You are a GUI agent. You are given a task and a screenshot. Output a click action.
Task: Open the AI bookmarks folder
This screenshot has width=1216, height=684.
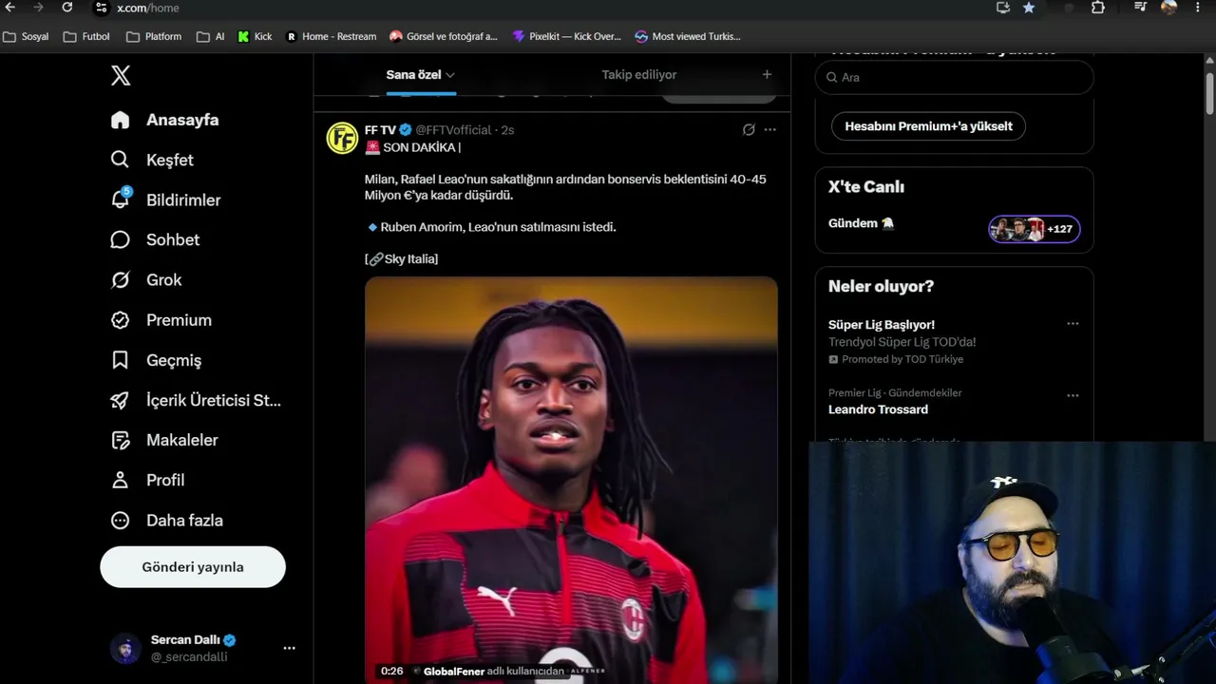click(x=211, y=36)
